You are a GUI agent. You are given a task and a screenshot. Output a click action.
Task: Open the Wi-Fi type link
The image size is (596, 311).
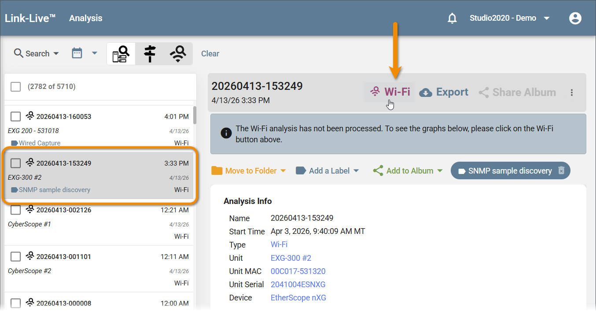point(279,244)
